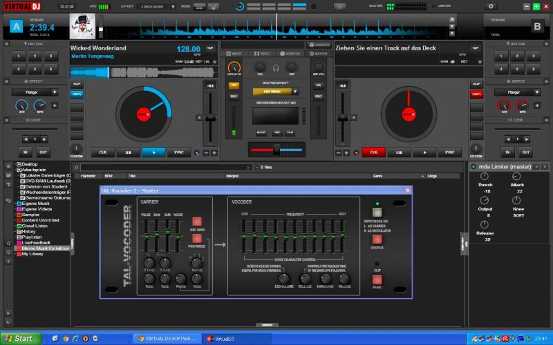
Task: Tap BPM on deck B
Action: coord(475,48)
